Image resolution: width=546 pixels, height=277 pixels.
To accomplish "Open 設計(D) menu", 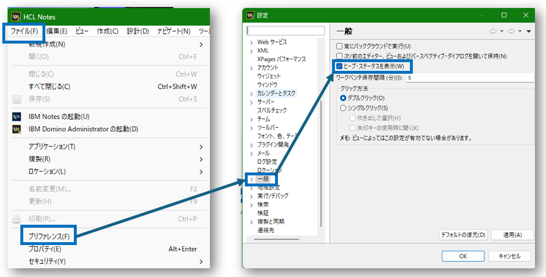I will (138, 31).
